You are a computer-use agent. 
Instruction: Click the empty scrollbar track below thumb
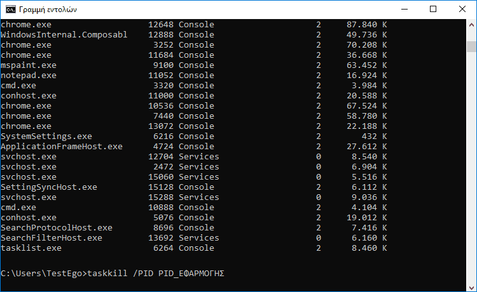click(471, 167)
